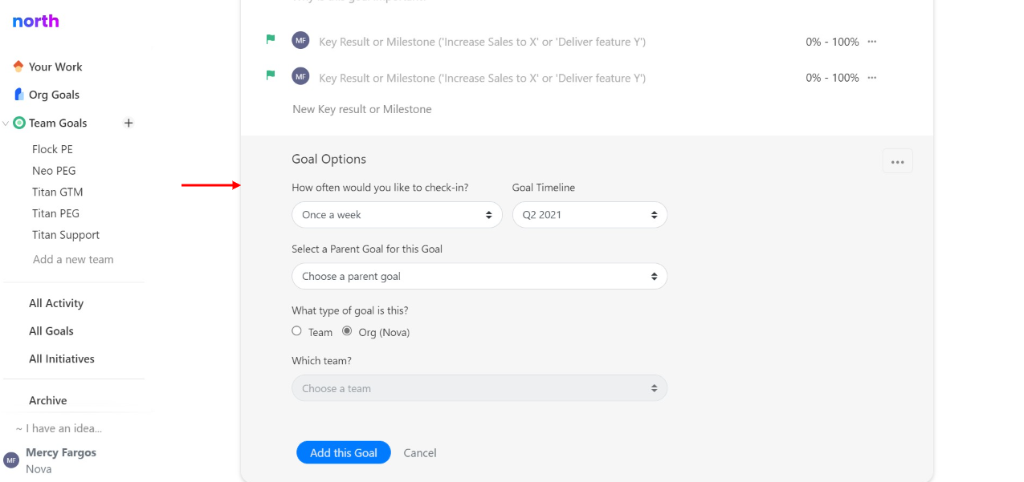
Task: Open Org Goals from the sidebar
Action: point(47,95)
